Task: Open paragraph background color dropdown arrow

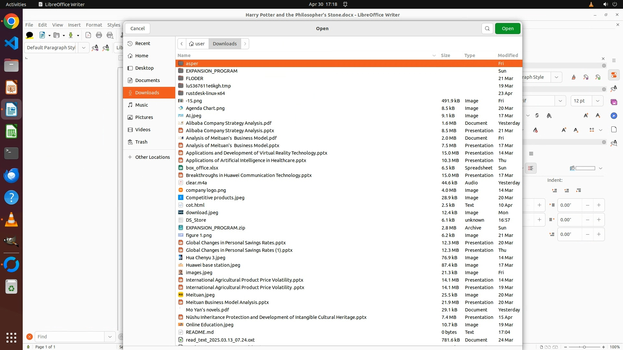Action: [600, 168]
